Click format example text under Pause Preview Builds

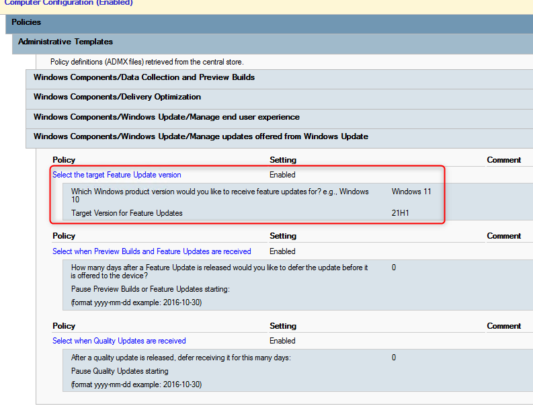click(x=136, y=302)
